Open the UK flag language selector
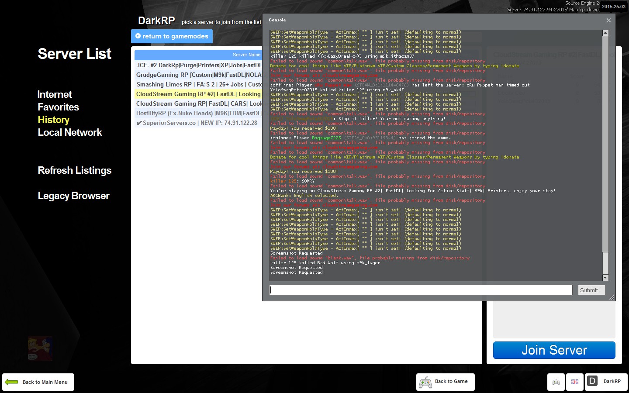The width and height of the screenshot is (629, 393). pyautogui.click(x=575, y=382)
